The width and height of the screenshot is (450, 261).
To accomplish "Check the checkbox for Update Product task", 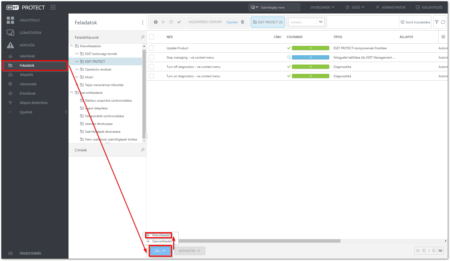I will click(151, 48).
